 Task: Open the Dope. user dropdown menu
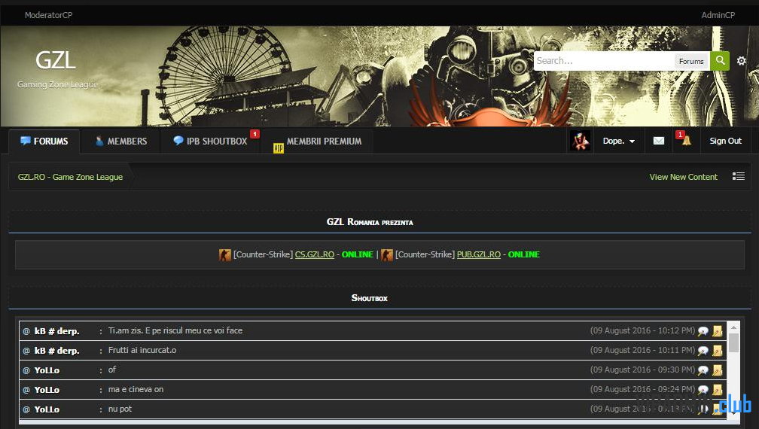point(619,141)
